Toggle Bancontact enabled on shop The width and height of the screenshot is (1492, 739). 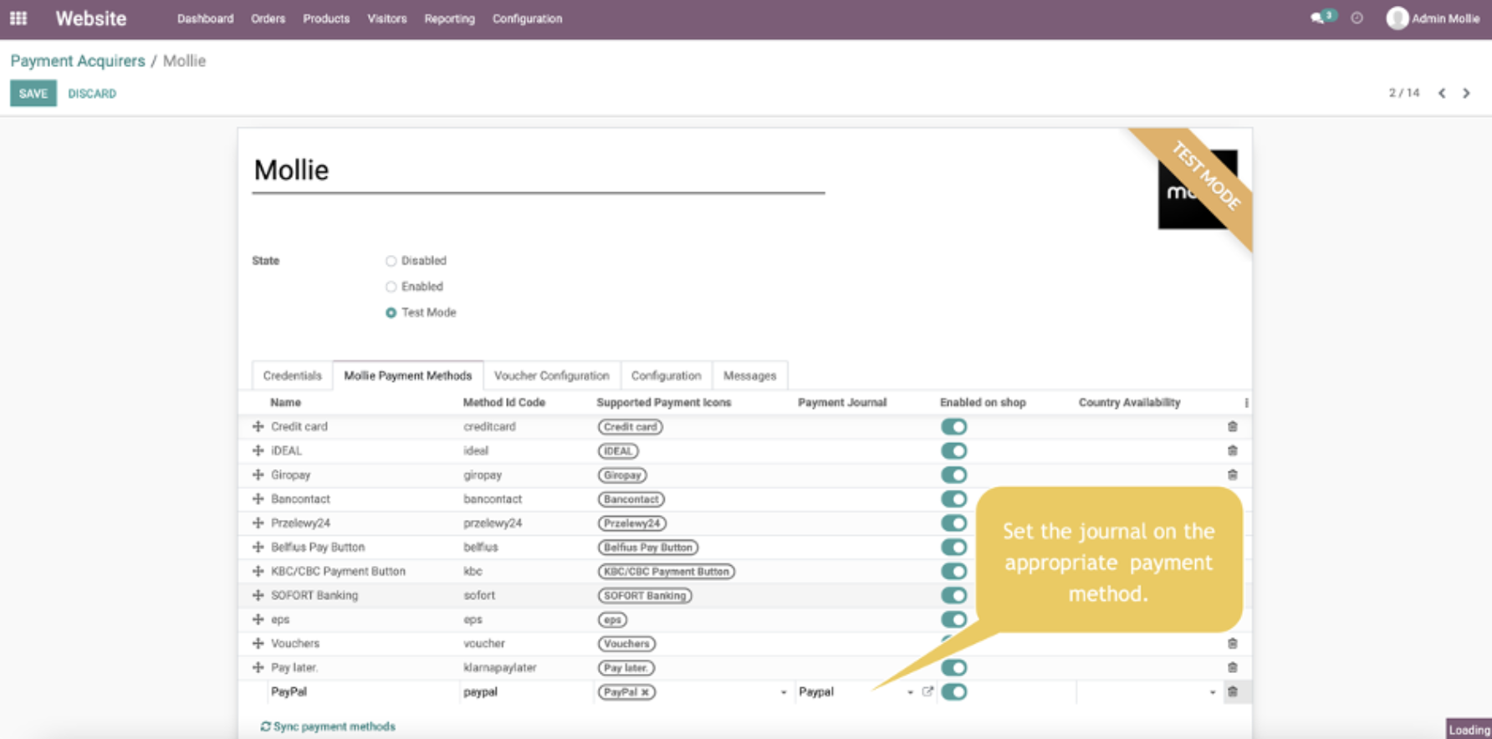pos(953,499)
